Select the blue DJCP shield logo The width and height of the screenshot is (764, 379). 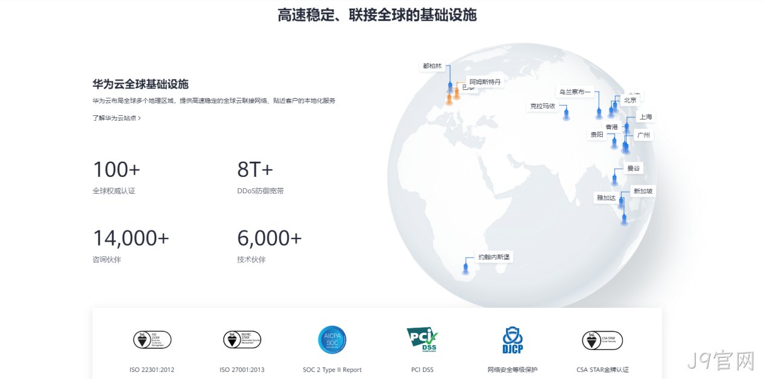tap(513, 340)
